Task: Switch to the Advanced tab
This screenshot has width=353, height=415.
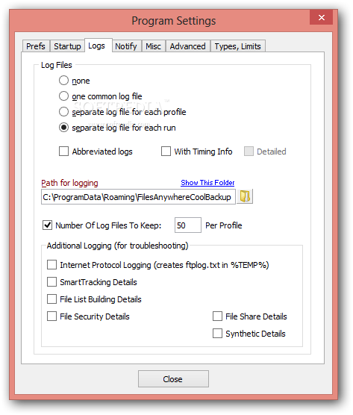Action: pyautogui.click(x=187, y=46)
